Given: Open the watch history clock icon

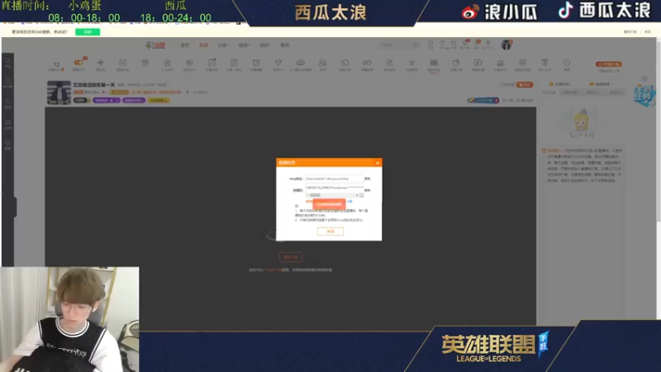Looking at the screenshot, I should (430, 45).
